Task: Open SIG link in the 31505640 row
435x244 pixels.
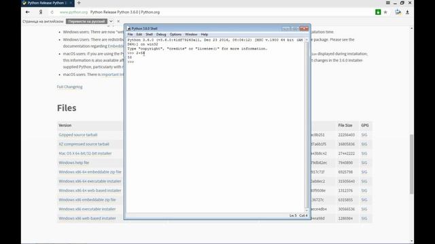Action: (x=364, y=181)
